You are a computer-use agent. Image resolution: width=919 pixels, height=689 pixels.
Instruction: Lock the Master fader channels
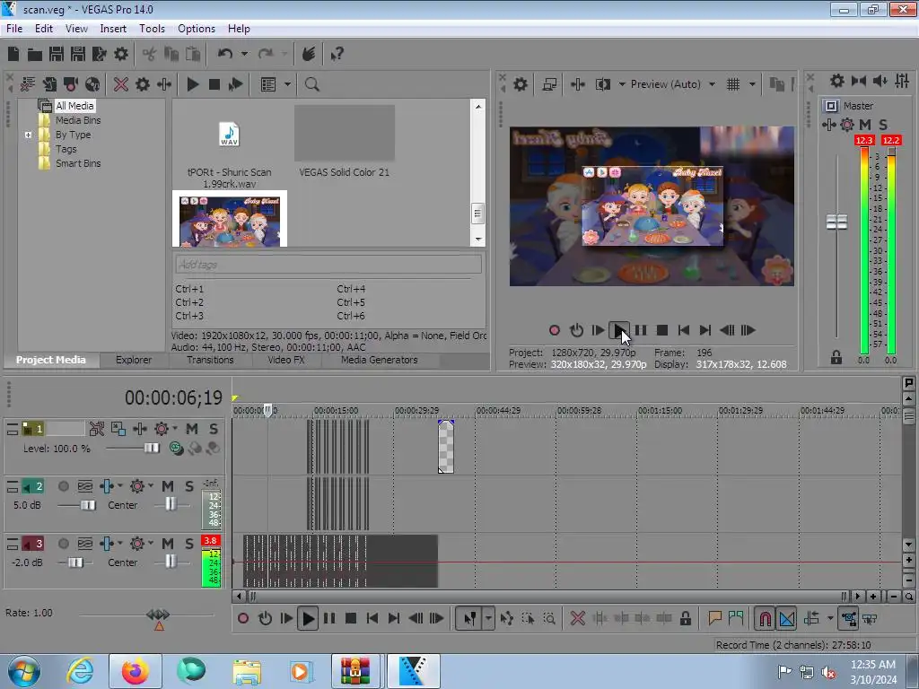point(836,357)
